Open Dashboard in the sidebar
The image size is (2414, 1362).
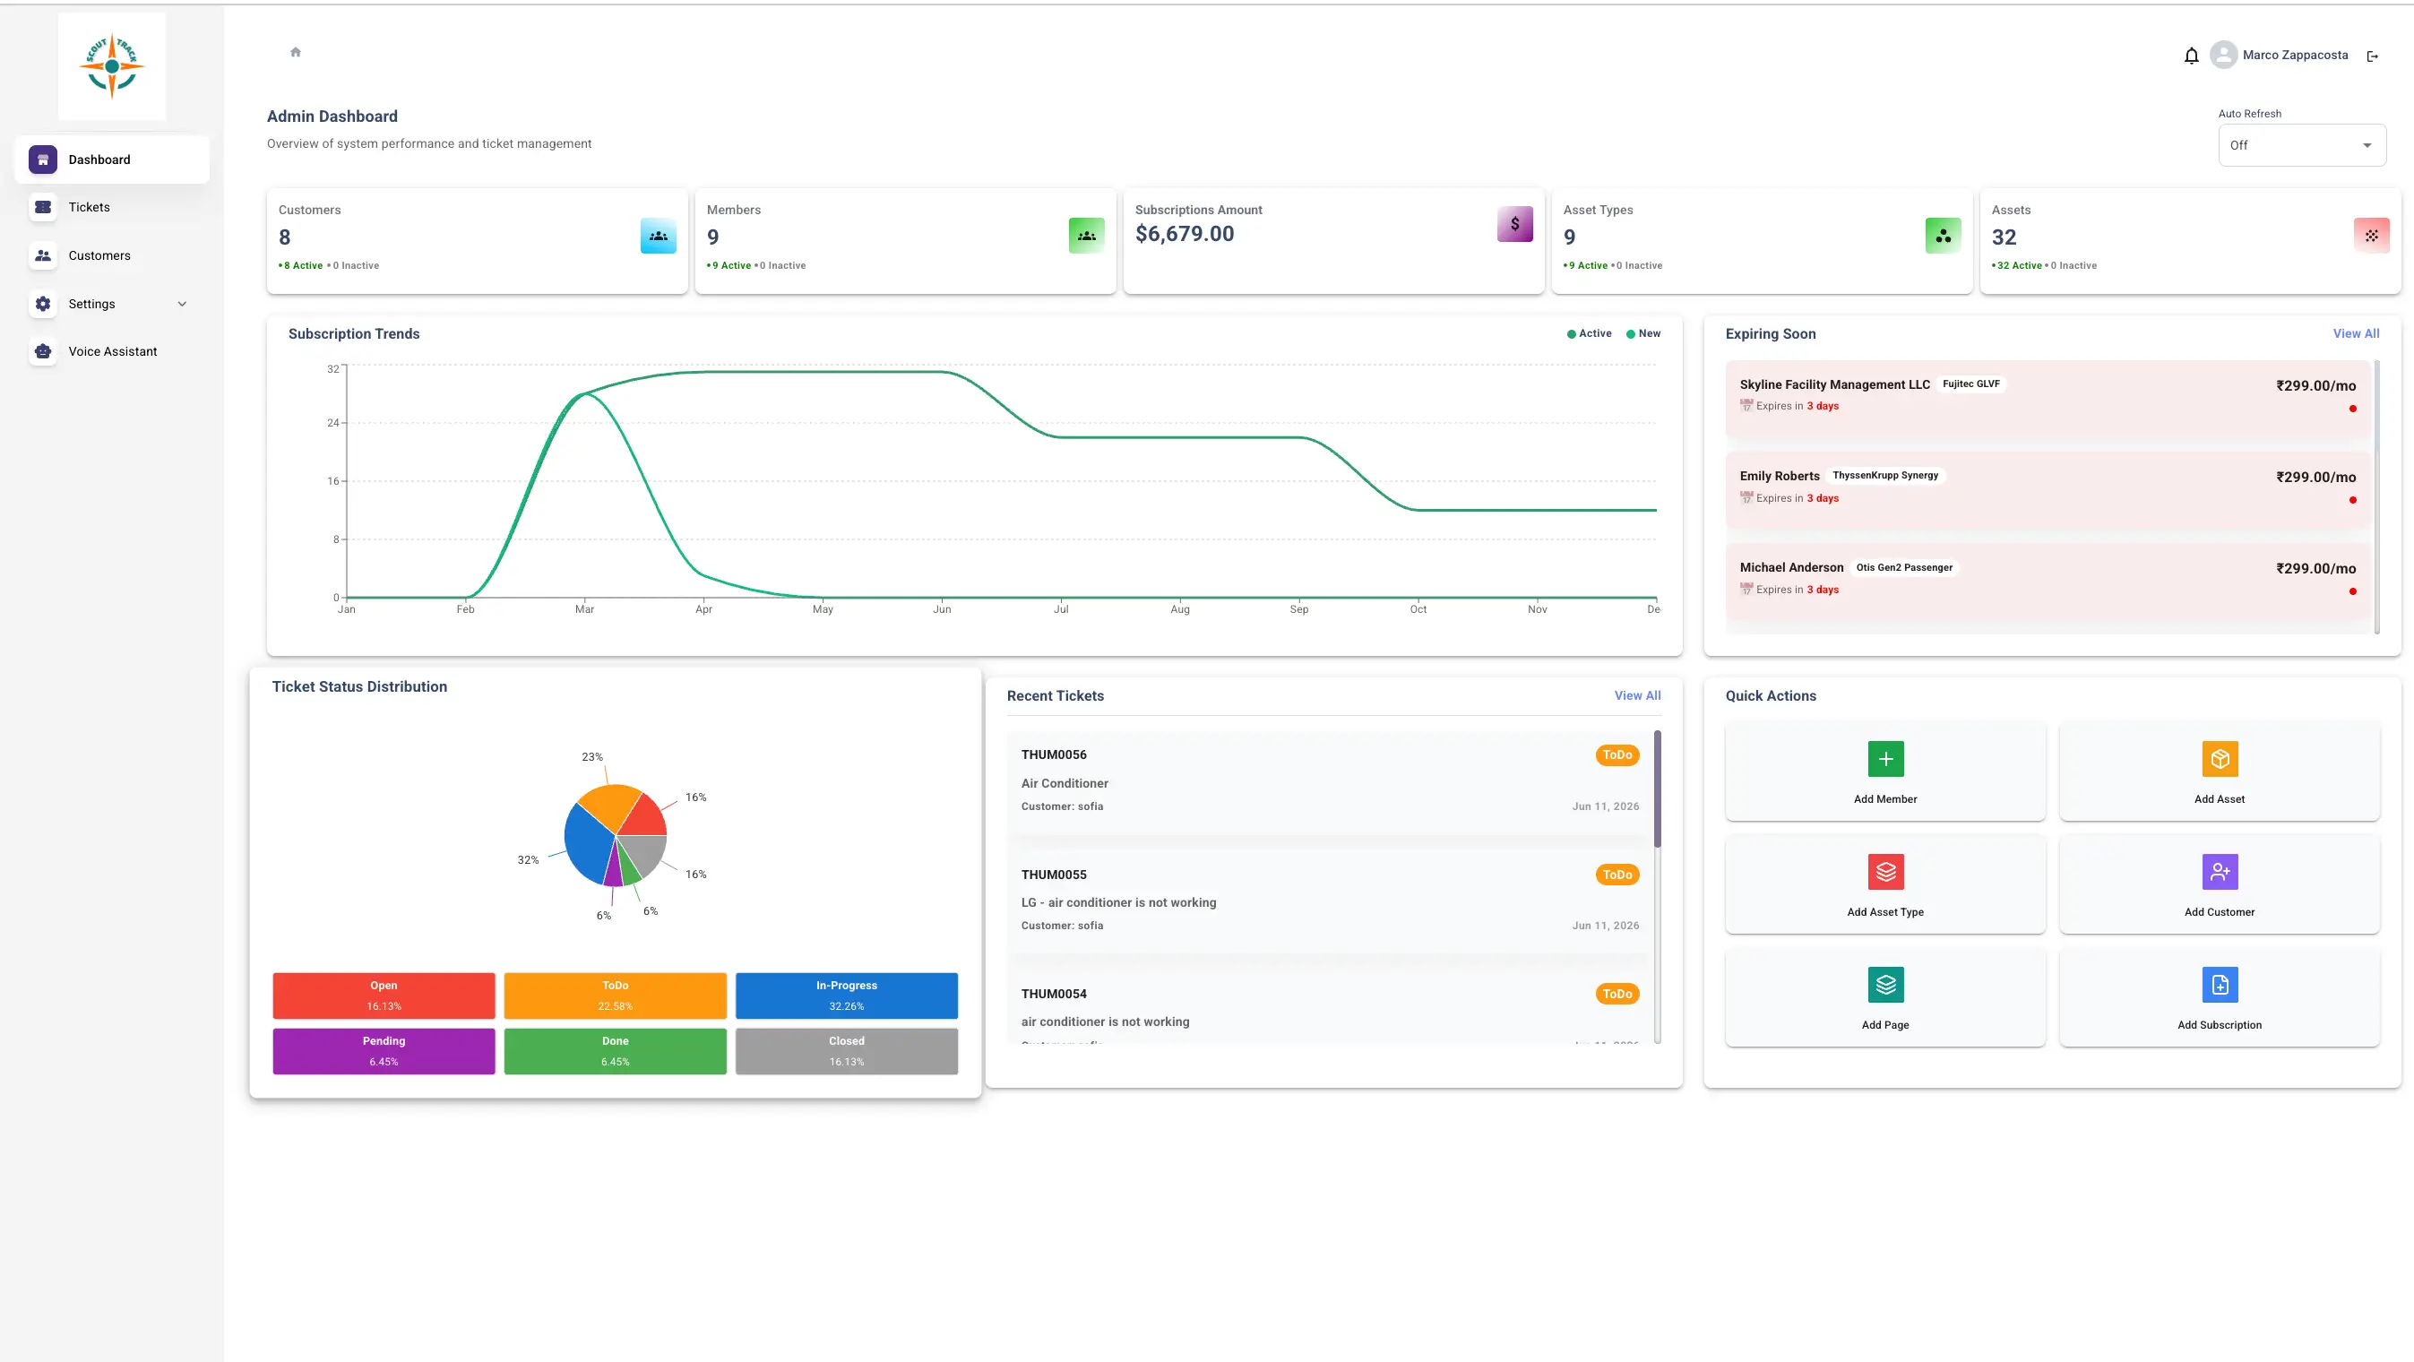click(111, 159)
